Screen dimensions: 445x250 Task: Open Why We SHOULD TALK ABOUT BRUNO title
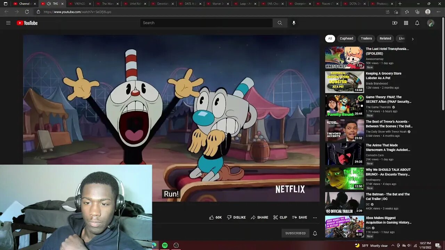(x=388, y=172)
